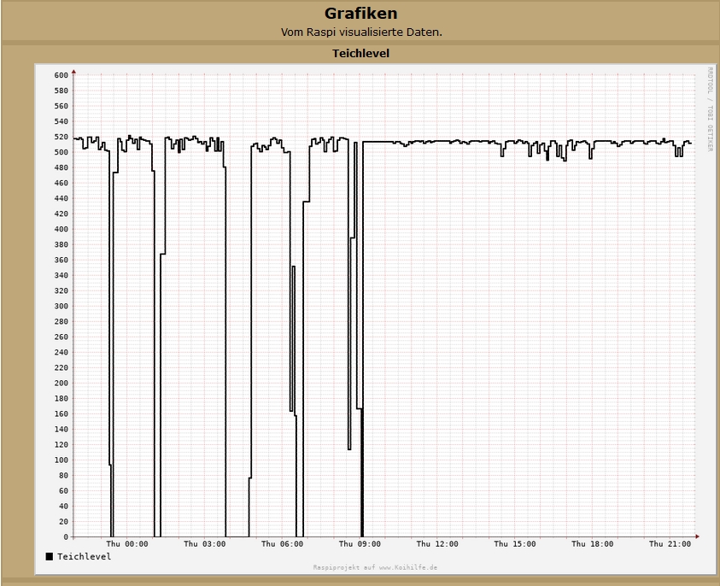Click the Grafiken page heading
Viewport: 720px width, 586px height.
[360, 14]
